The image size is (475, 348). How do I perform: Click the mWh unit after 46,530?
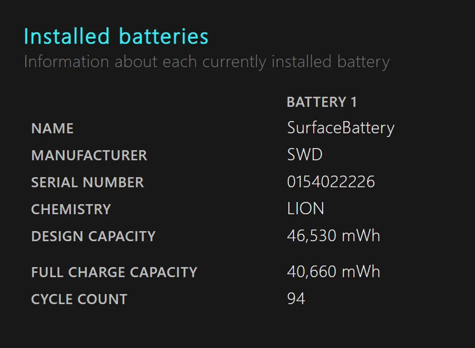tap(361, 236)
